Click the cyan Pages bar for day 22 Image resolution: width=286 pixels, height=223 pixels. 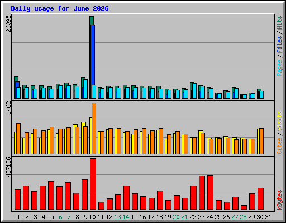pos(194,91)
